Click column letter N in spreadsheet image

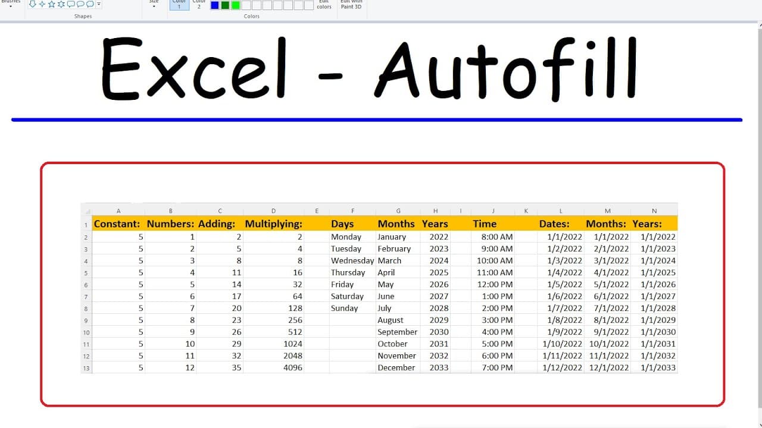tap(654, 211)
